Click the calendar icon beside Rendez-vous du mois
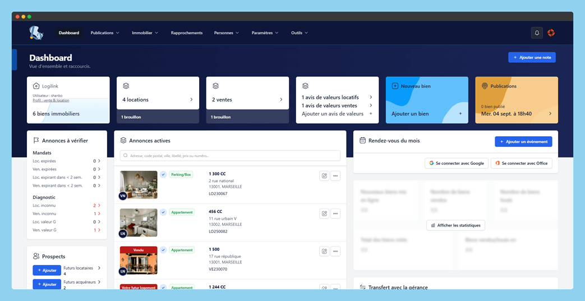Viewport: 585px width, 301px height. pyautogui.click(x=362, y=141)
